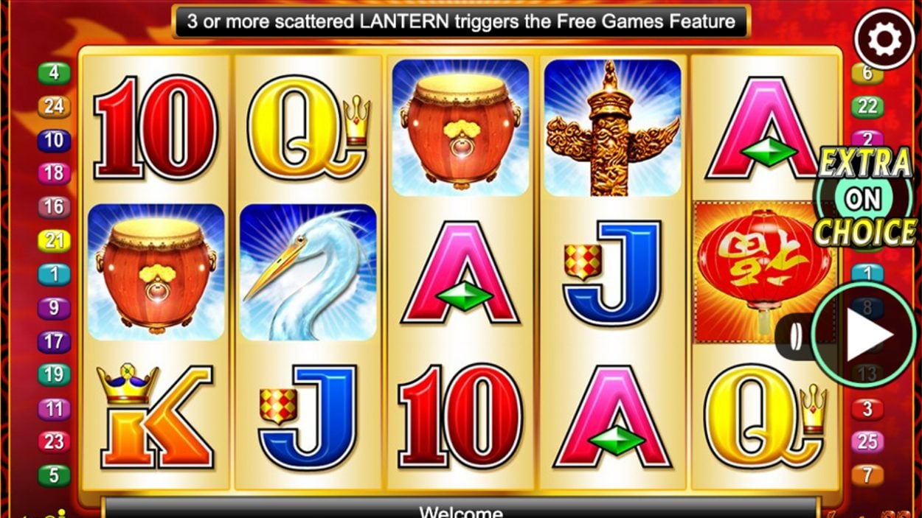922x518 pixels.
Task: Choose payline 7 orange badge
Action: 867,475
